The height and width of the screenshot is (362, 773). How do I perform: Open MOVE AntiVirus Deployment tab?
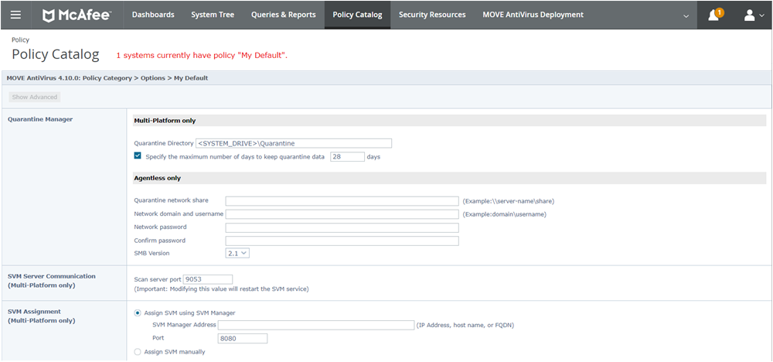pos(533,15)
